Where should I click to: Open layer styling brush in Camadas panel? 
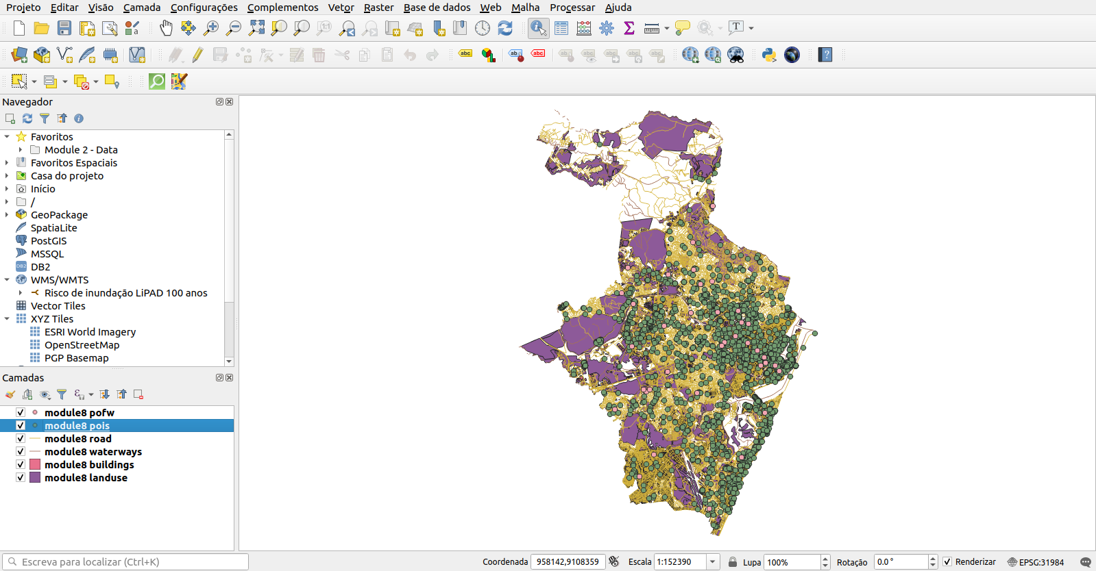pos(10,394)
